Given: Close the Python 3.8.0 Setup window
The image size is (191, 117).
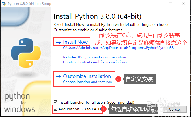Looking at the screenshot, I should click(184, 4).
